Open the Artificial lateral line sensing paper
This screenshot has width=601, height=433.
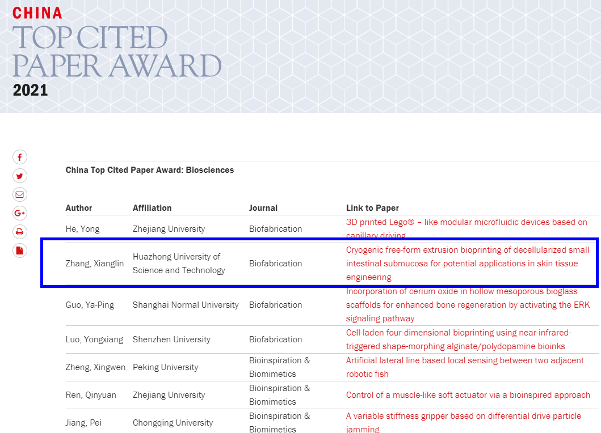tap(464, 360)
